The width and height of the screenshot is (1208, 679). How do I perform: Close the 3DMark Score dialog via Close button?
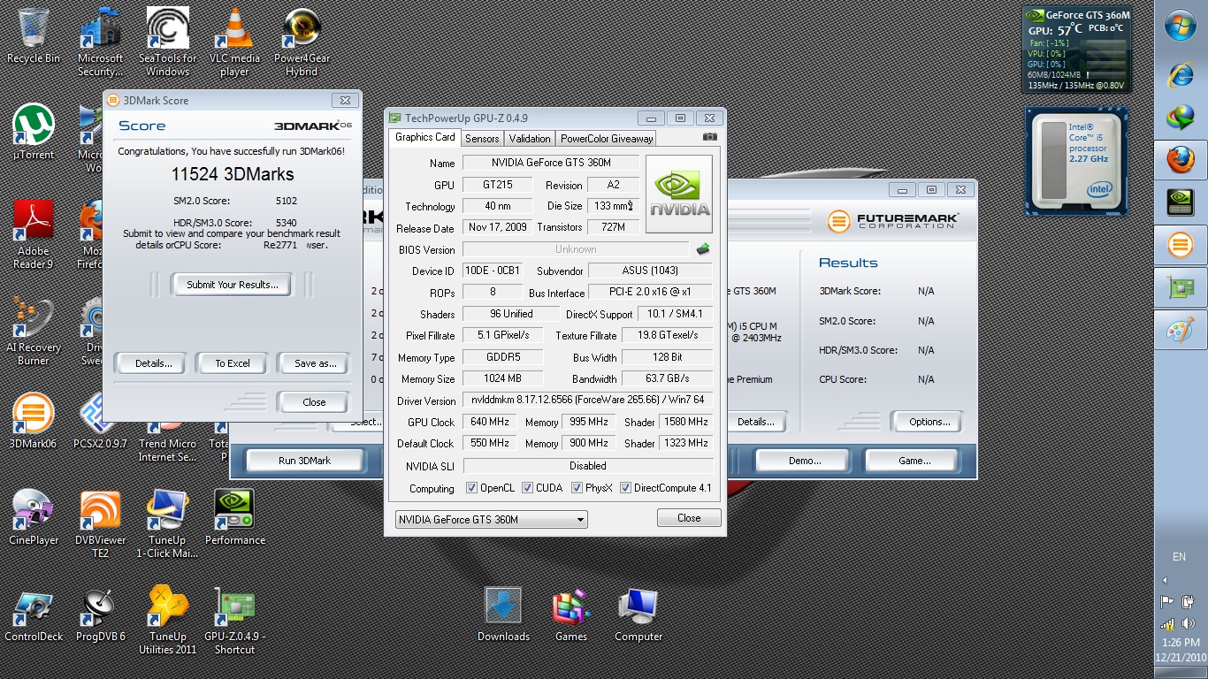(x=314, y=402)
